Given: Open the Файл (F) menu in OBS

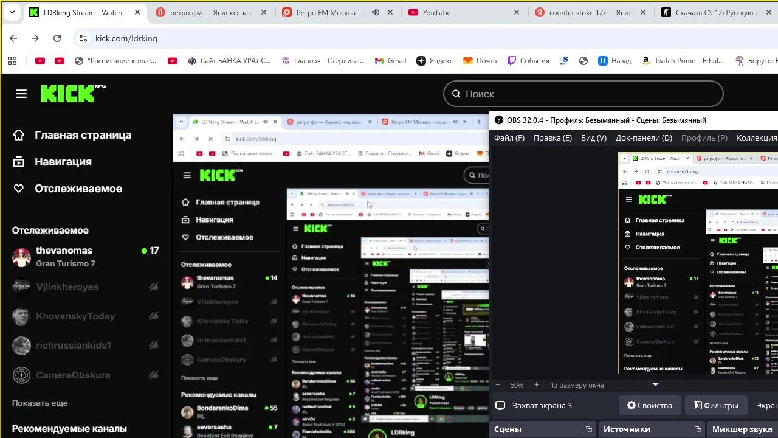Looking at the screenshot, I should [509, 138].
